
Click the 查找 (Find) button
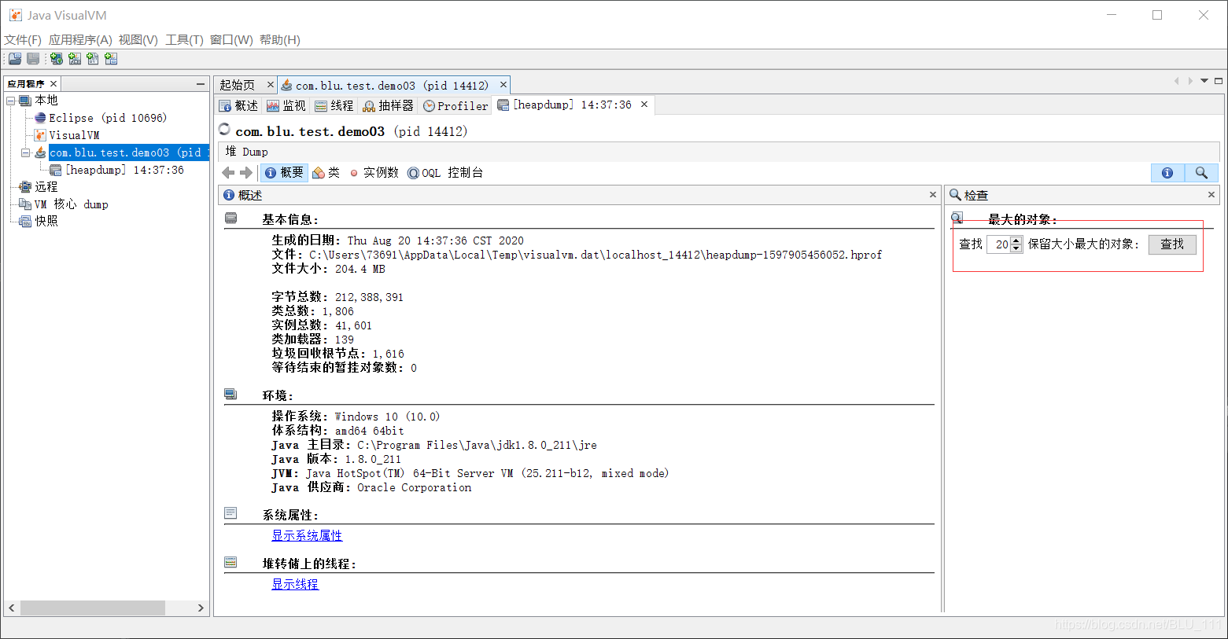(1172, 244)
